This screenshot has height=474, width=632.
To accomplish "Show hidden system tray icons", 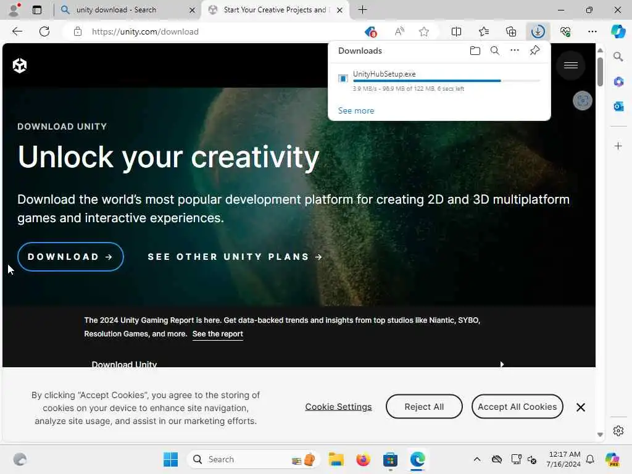I will point(477,459).
